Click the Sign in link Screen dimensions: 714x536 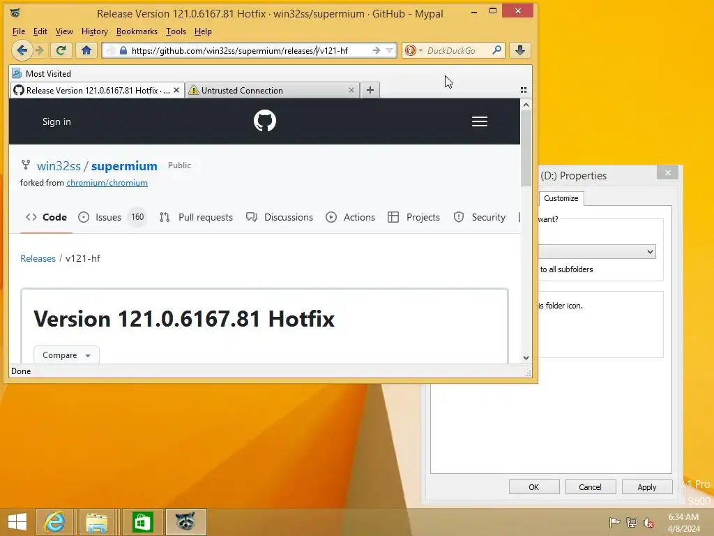point(56,121)
